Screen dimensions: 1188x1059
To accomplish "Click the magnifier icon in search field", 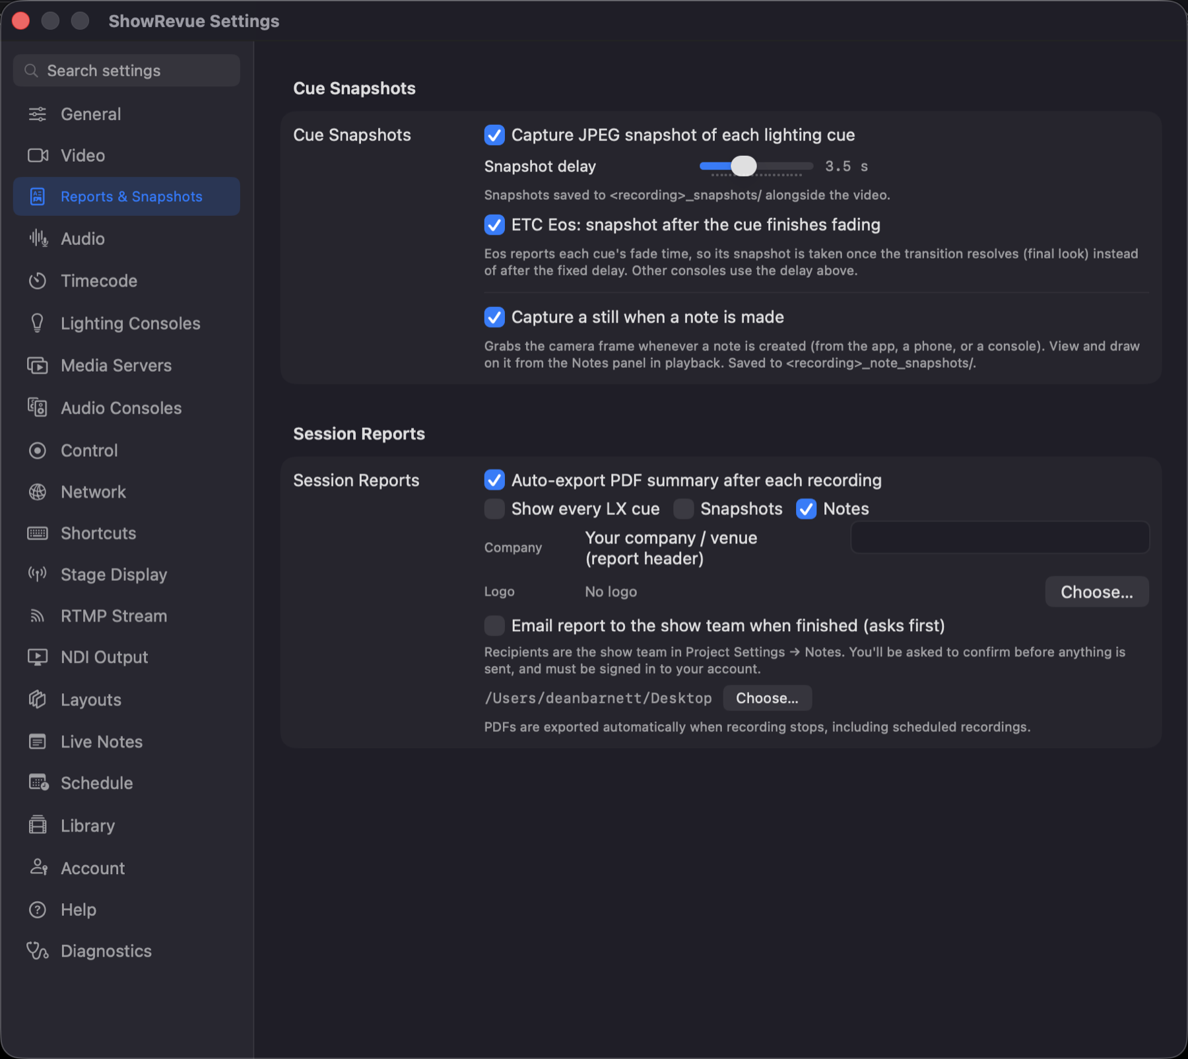I will pyautogui.click(x=31, y=71).
